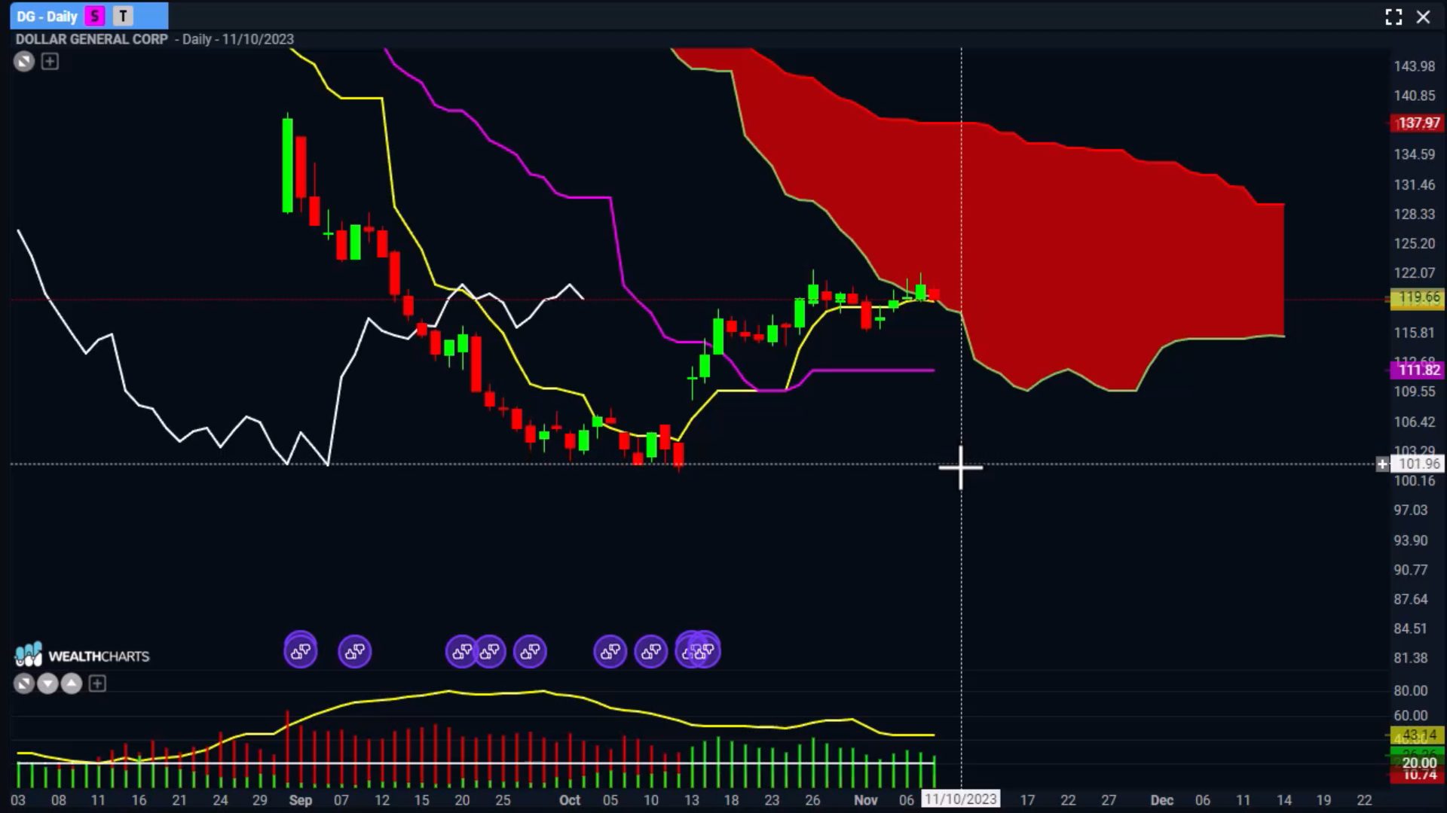
Task: Open thumbs rating marker at Oct 10
Action: point(651,651)
